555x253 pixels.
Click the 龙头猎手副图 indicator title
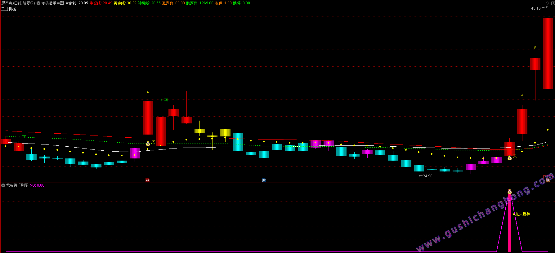17,185
